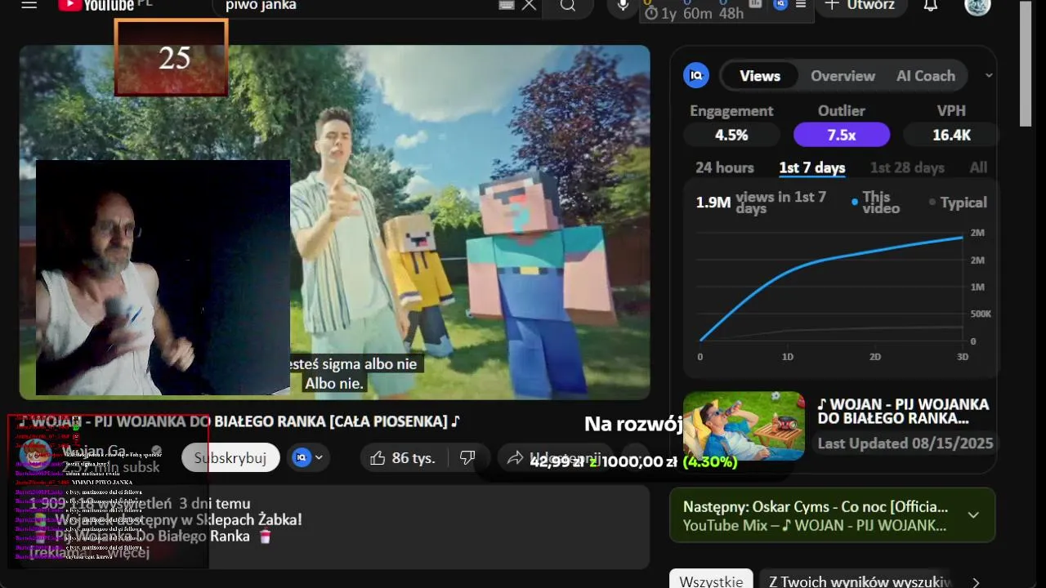Click the video title PIJ WOJANKA DO BIAŁEGO RANKA
The width and height of the screenshot is (1046, 588).
tap(239, 421)
